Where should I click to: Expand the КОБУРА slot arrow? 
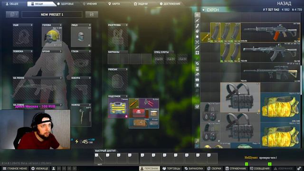[x=90, y=78]
